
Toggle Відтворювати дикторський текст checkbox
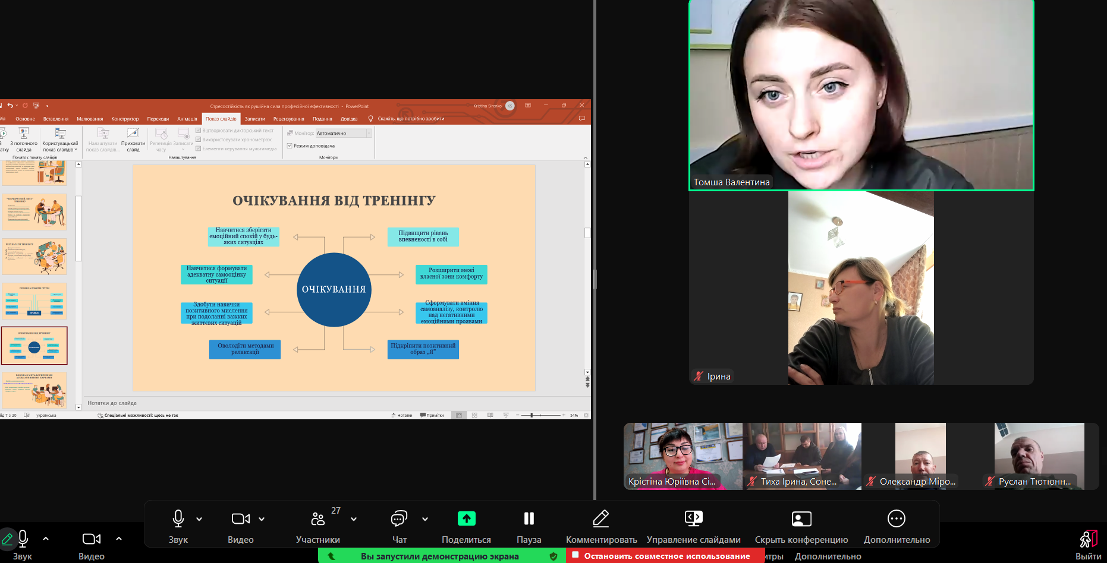click(199, 131)
